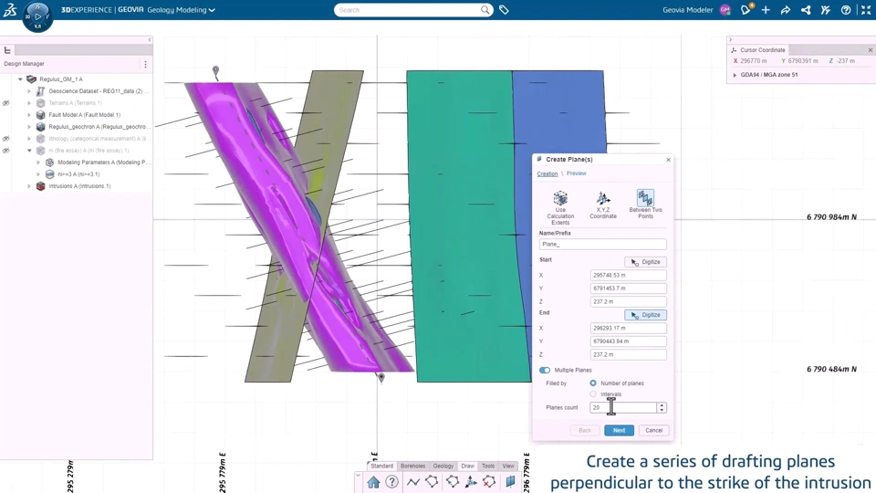Image resolution: width=876 pixels, height=493 pixels.
Task: Click the Start X coordinate field
Action: (628, 275)
